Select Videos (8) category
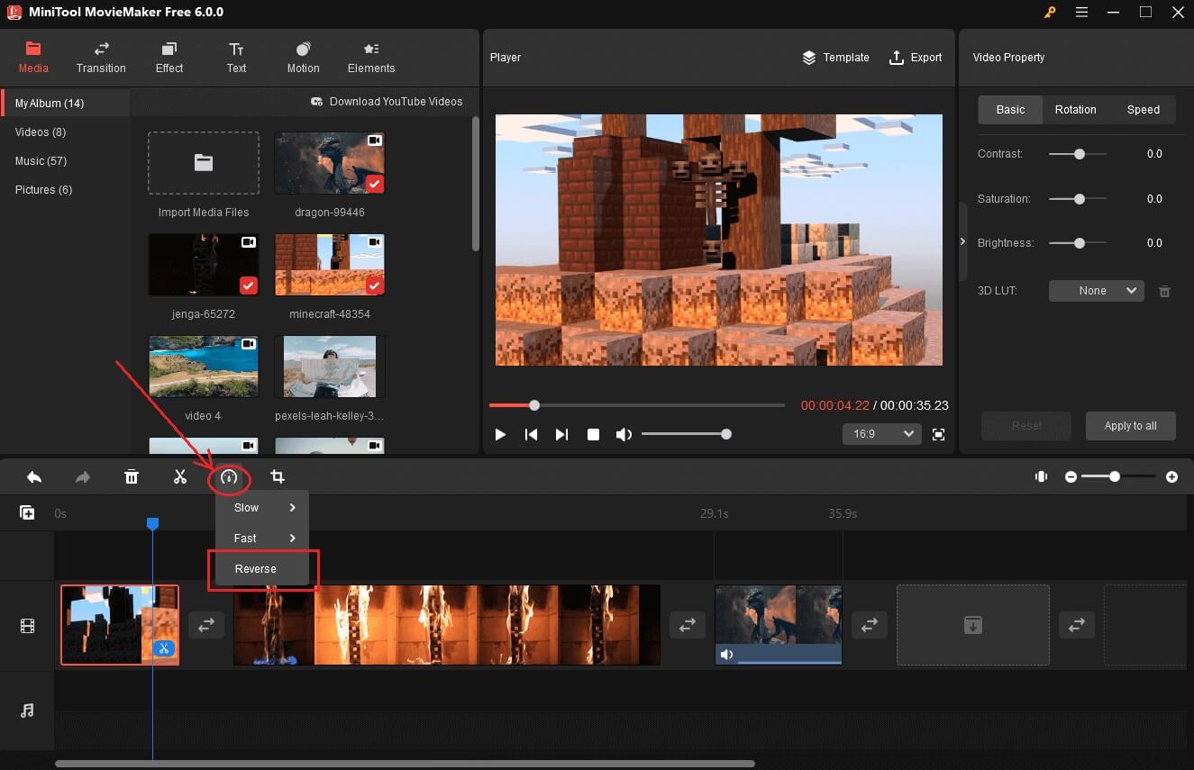 41,131
